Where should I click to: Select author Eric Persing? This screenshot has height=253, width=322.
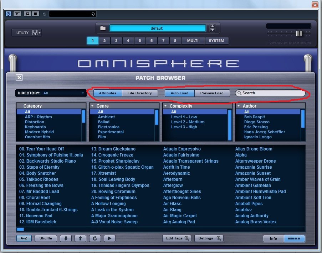(x=256, y=127)
